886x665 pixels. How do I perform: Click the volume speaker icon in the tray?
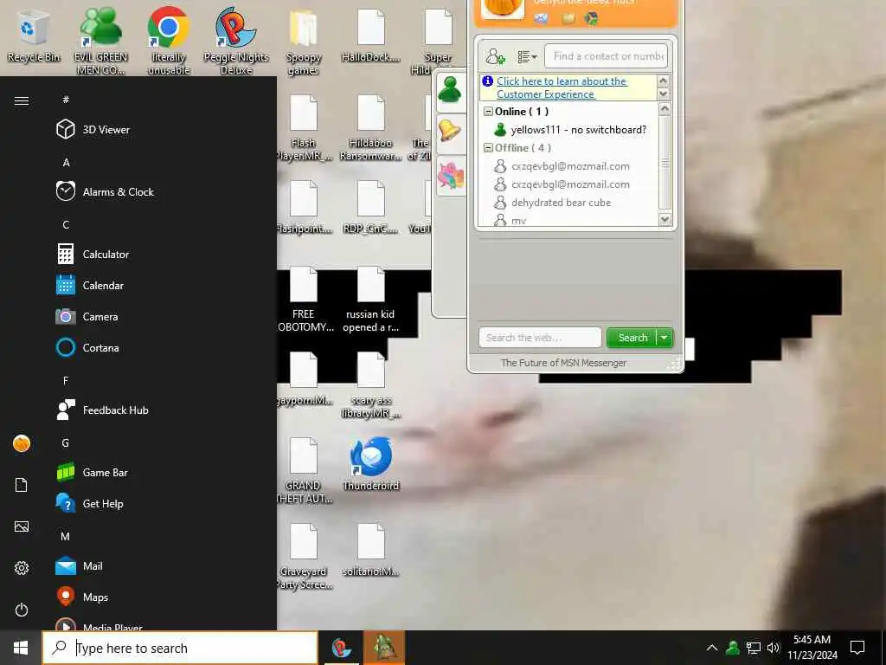(x=774, y=648)
